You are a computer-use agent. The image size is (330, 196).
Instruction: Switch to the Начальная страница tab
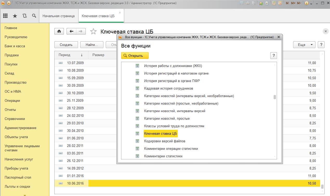(58, 16)
